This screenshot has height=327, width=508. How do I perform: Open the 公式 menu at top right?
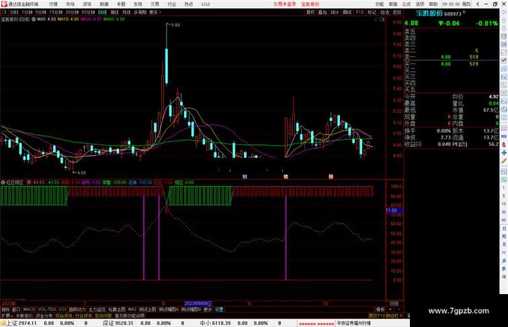(x=407, y=4)
